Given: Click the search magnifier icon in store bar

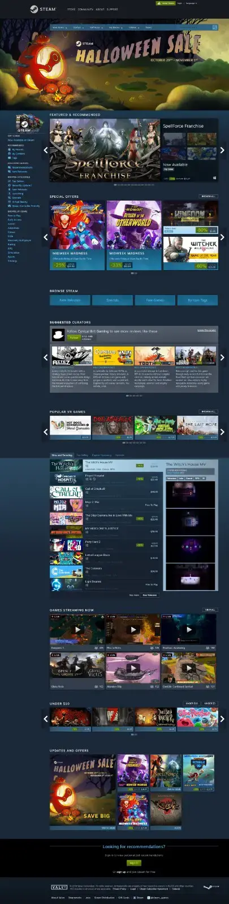Looking at the screenshot, I should (215, 27).
